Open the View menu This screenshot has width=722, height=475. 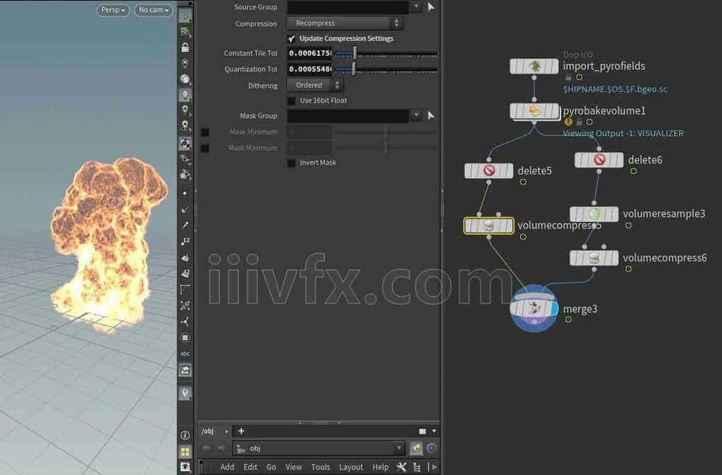pyautogui.click(x=293, y=467)
